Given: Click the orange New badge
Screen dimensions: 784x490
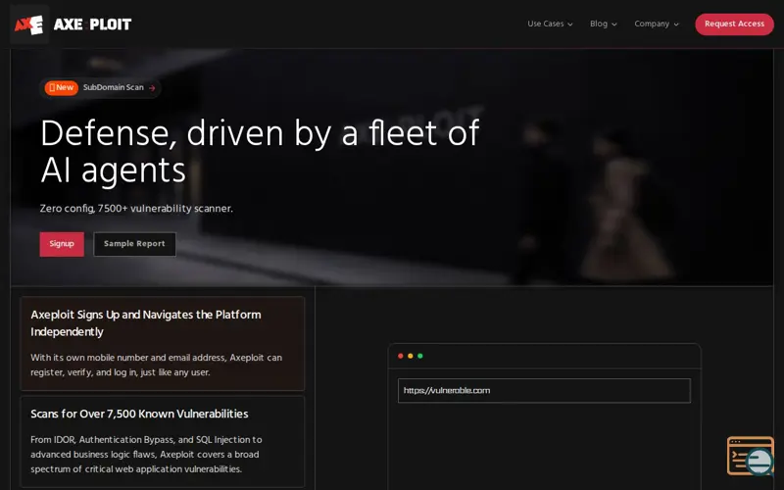Looking at the screenshot, I should (62, 87).
